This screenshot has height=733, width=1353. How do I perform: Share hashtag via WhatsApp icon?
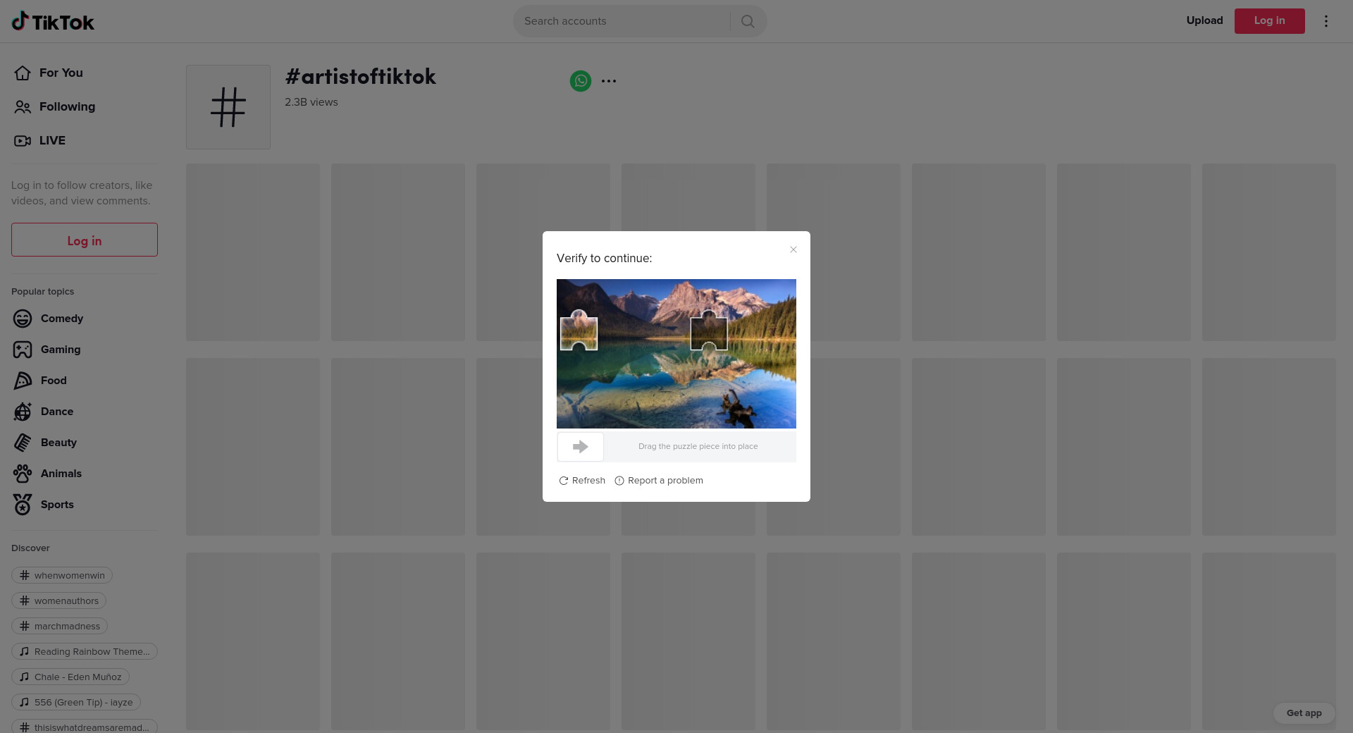coord(581,81)
